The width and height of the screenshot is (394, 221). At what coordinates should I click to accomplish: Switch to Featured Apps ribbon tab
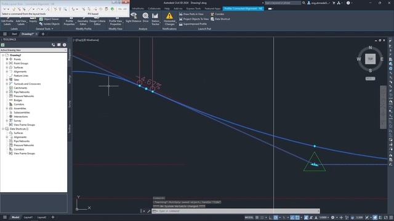212,9
